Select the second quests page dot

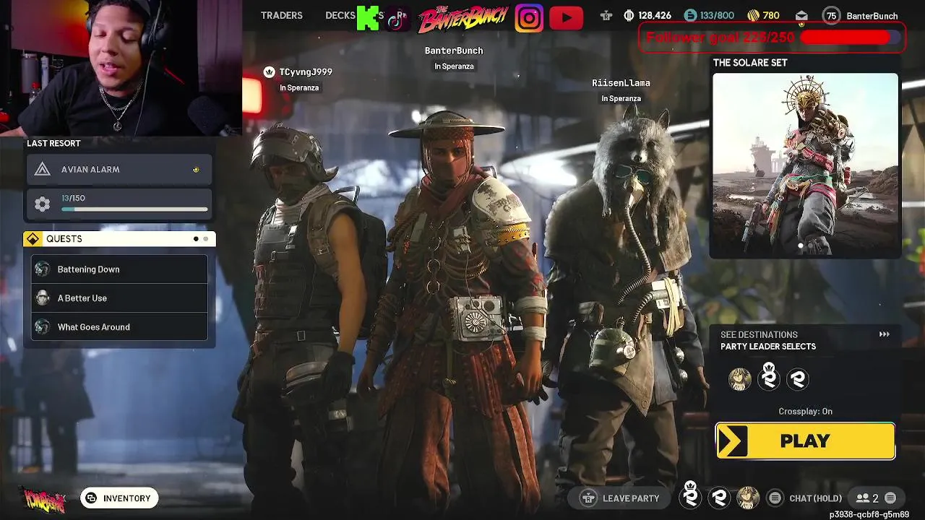point(205,239)
